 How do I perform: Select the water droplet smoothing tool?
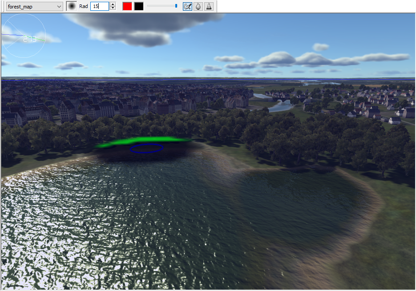pyautogui.click(x=198, y=6)
